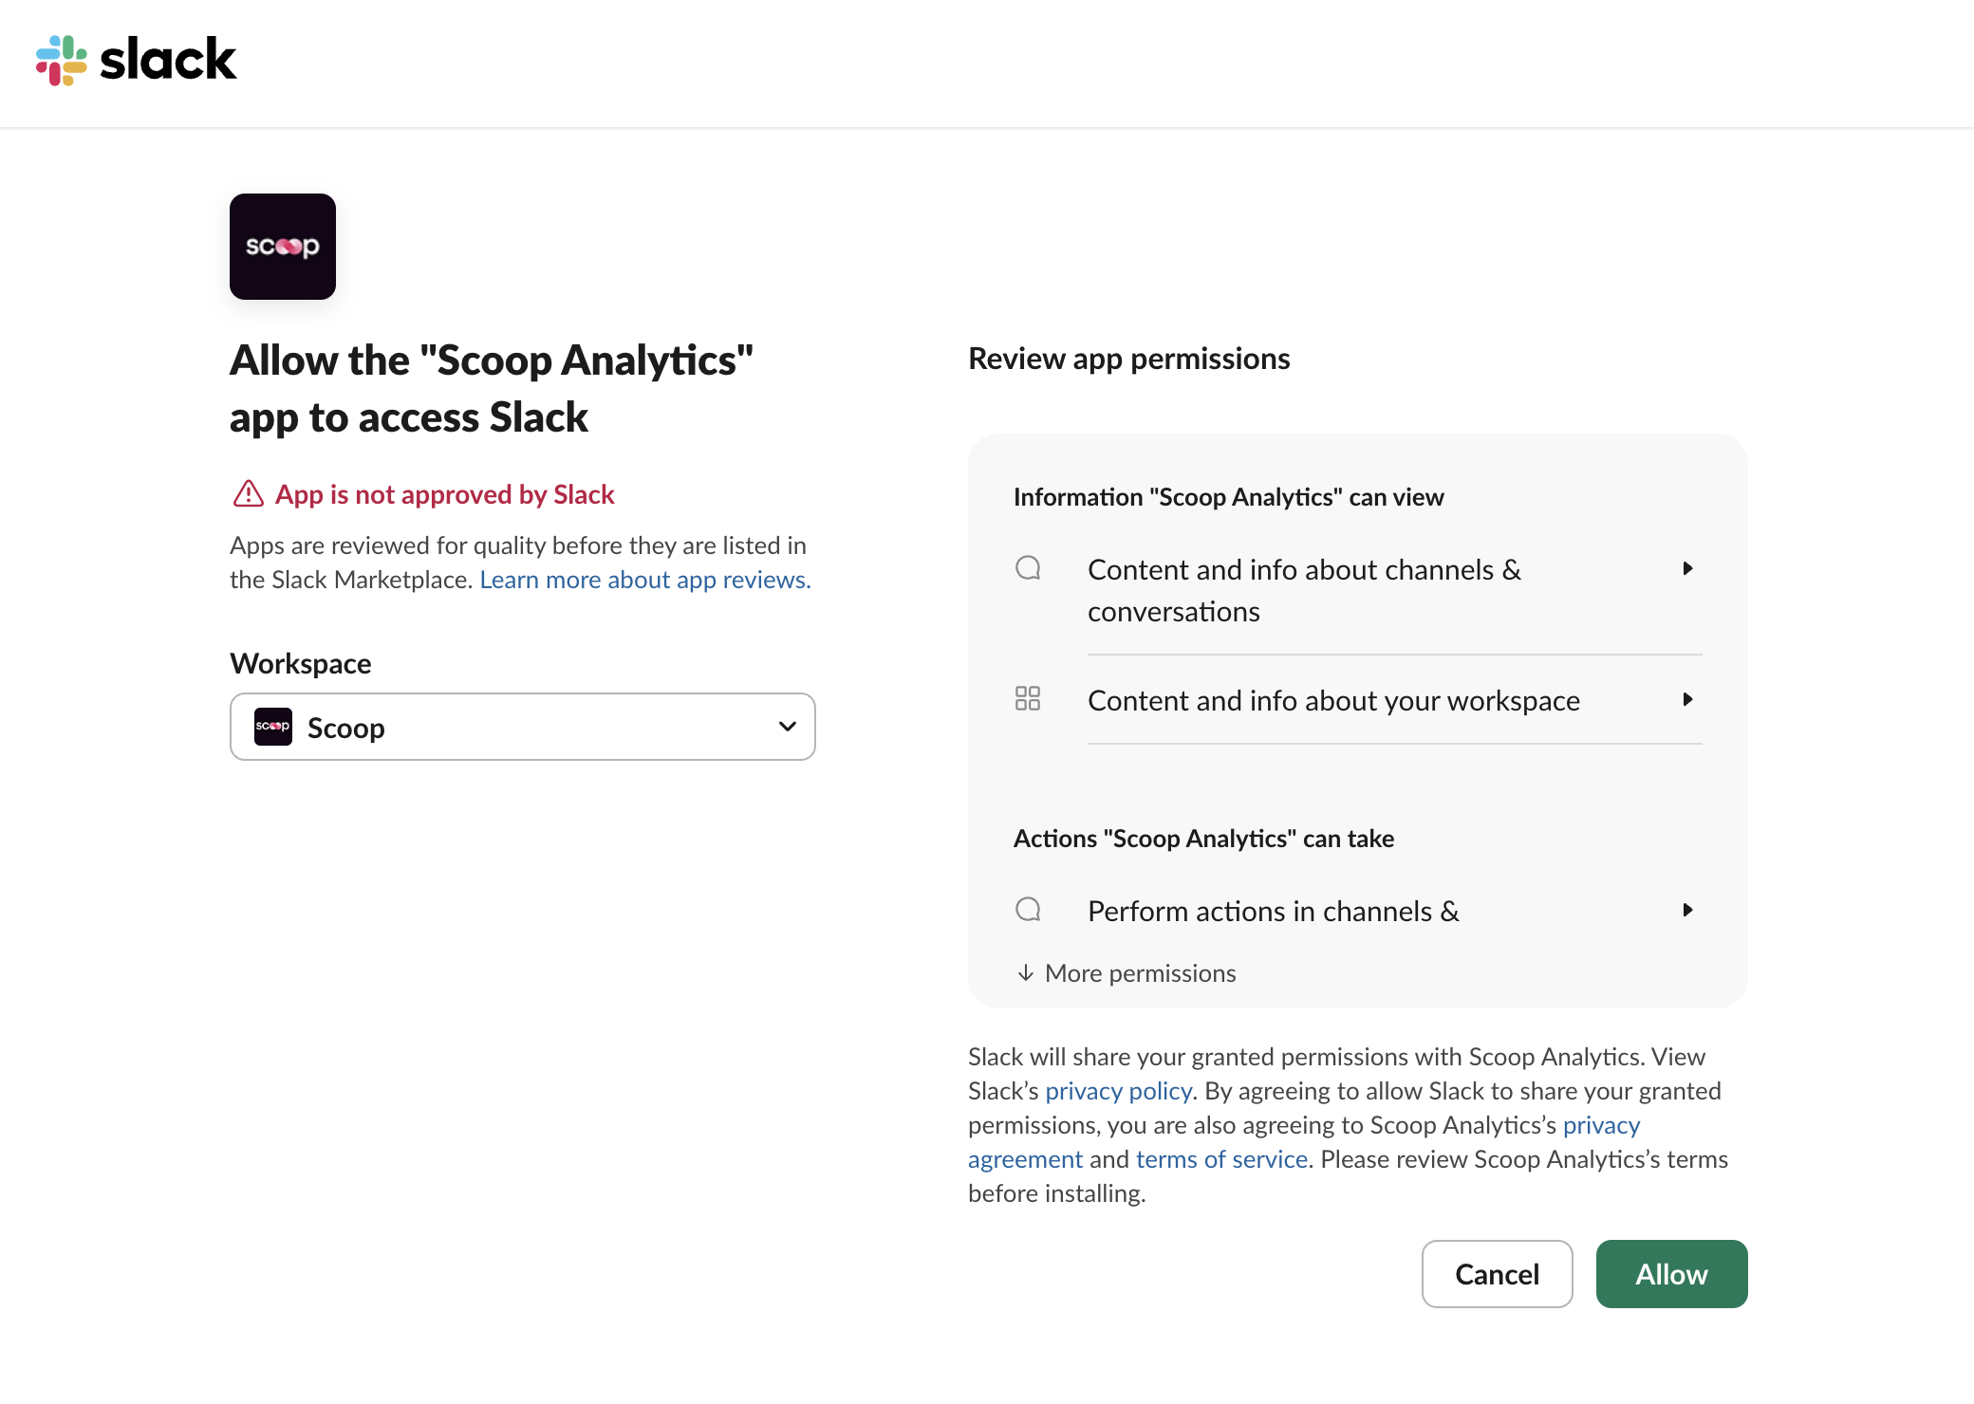Open Slack's privacy policy link
Screen dimensions: 1974x1404
click(1118, 1091)
